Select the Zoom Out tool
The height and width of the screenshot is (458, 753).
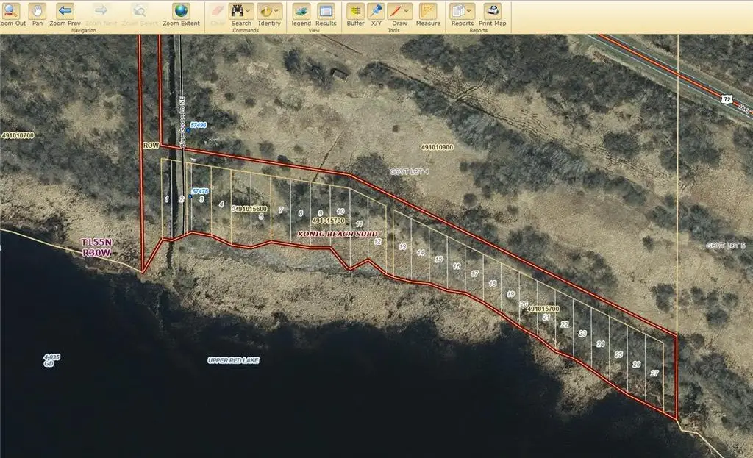pyautogui.click(x=12, y=15)
